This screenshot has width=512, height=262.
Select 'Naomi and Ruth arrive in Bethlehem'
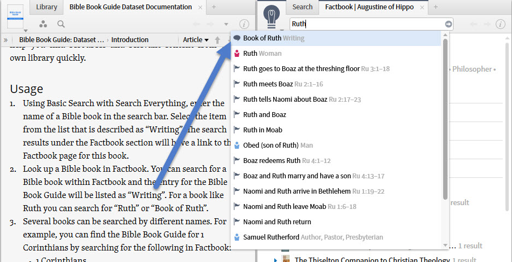337,191
